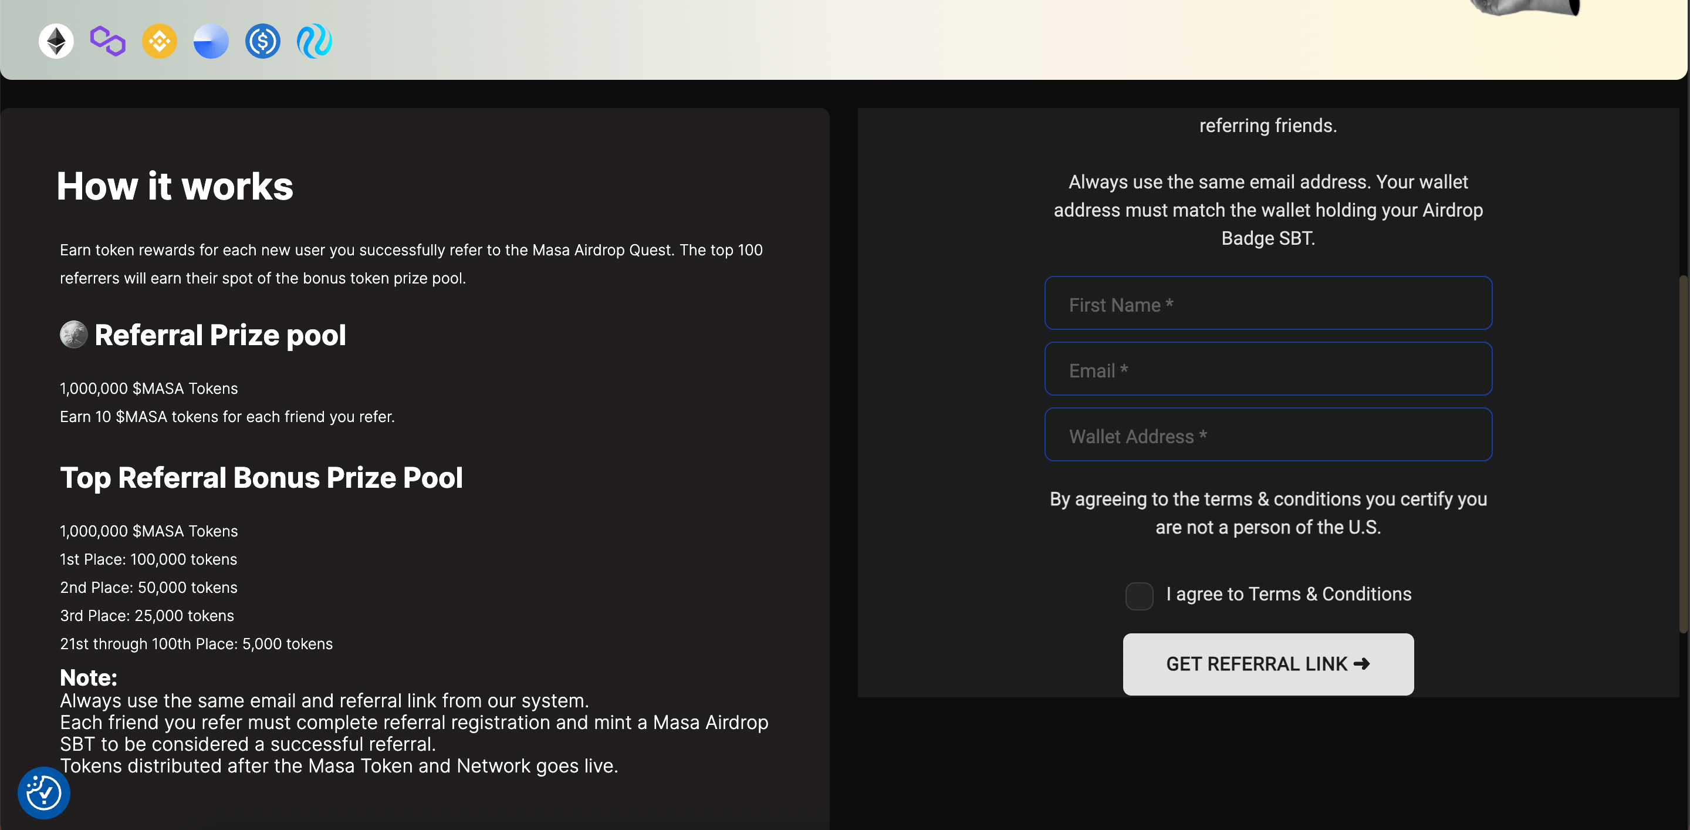The height and width of the screenshot is (830, 1690).
Task: Click the purple Polygon chain icon
Action: pyautogui.click(x=107, y=42)
